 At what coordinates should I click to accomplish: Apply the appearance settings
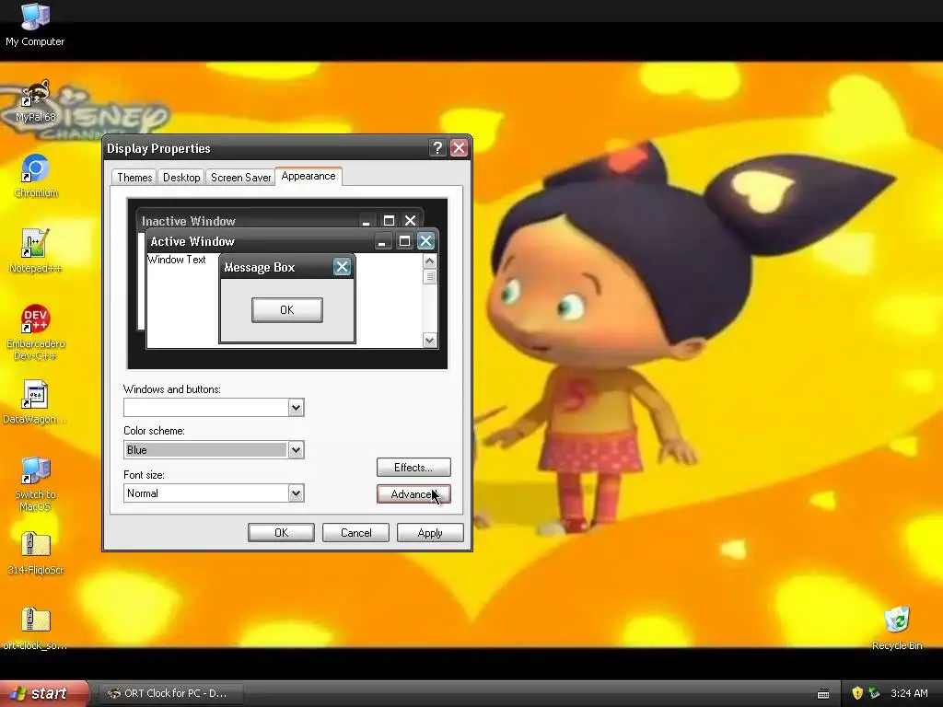[x=430, y=533]
